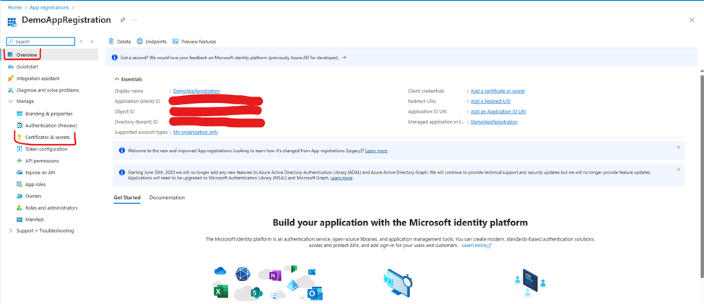Click the sidebar Search input field
704x304 pixels.
[x=43, y=42]
